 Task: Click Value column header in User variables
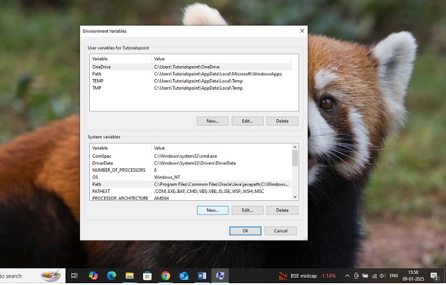point(221,59)
